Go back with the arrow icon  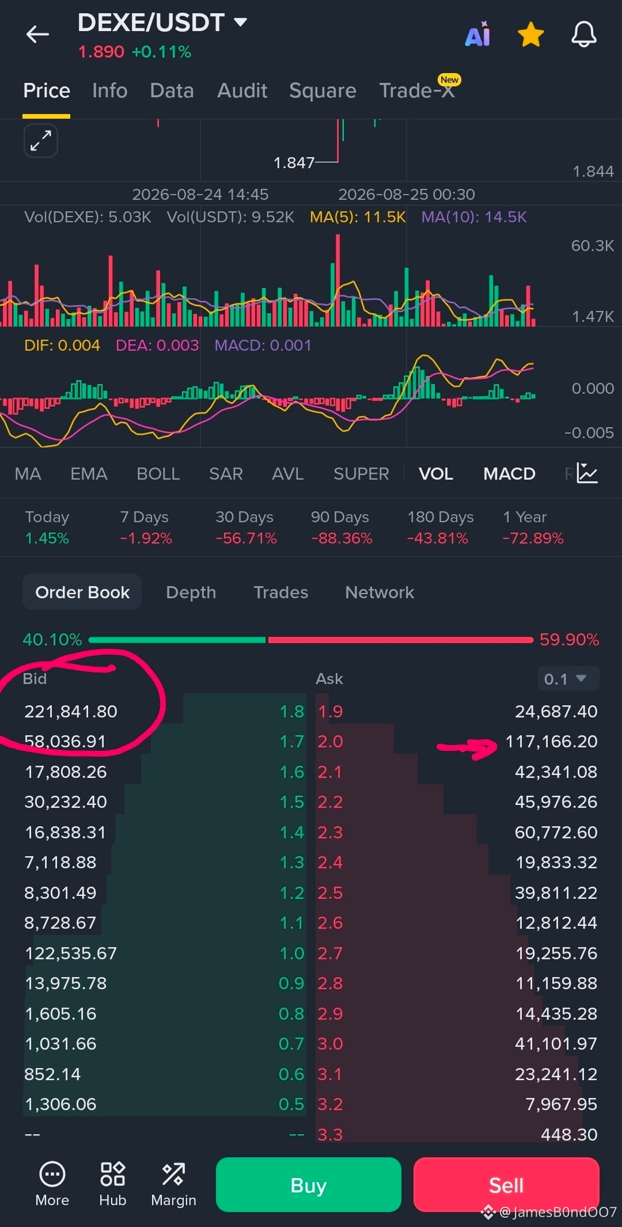click(x=37, y=35)
